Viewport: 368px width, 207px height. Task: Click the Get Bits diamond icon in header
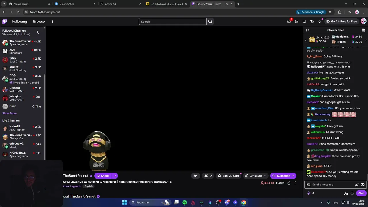pyautogui.click(x=320, y=21)
